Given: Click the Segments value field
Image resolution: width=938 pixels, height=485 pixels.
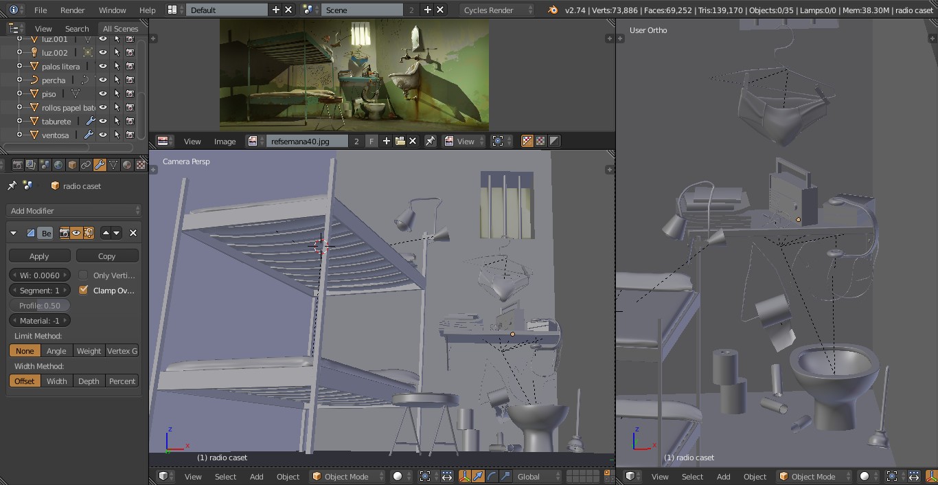Looking at the screenshot, I should [40, 290].
